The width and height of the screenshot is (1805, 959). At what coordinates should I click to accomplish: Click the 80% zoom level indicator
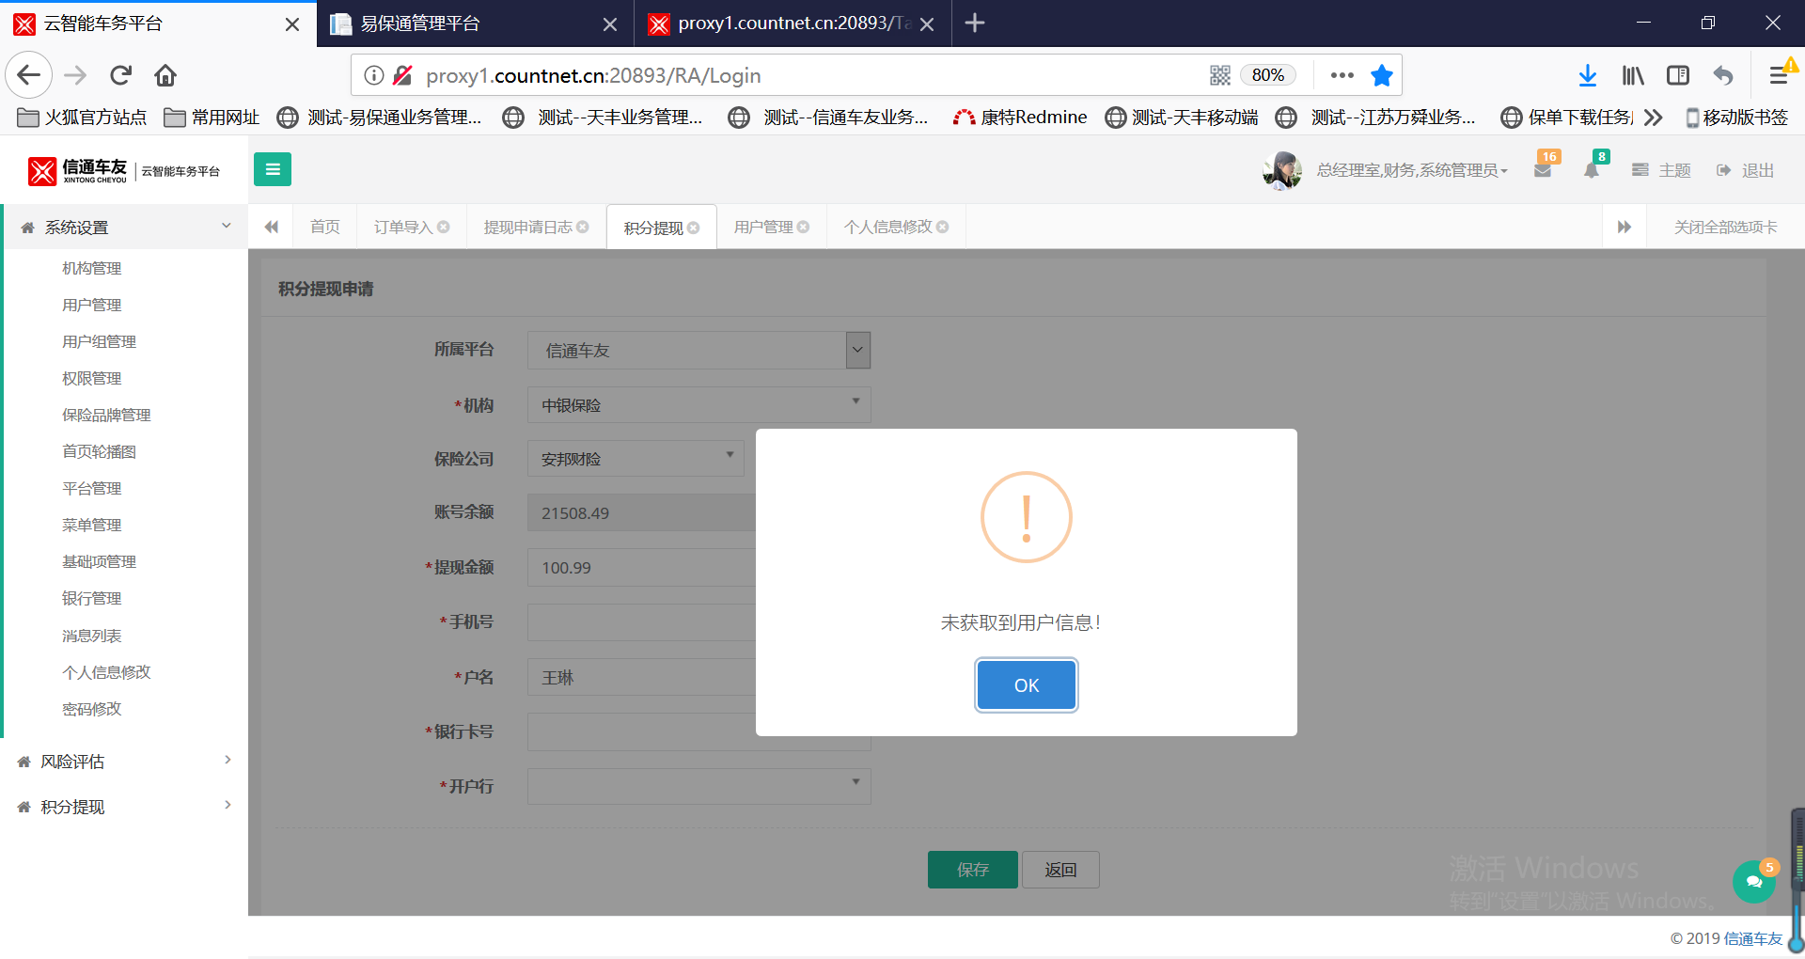click(1268, 75)
